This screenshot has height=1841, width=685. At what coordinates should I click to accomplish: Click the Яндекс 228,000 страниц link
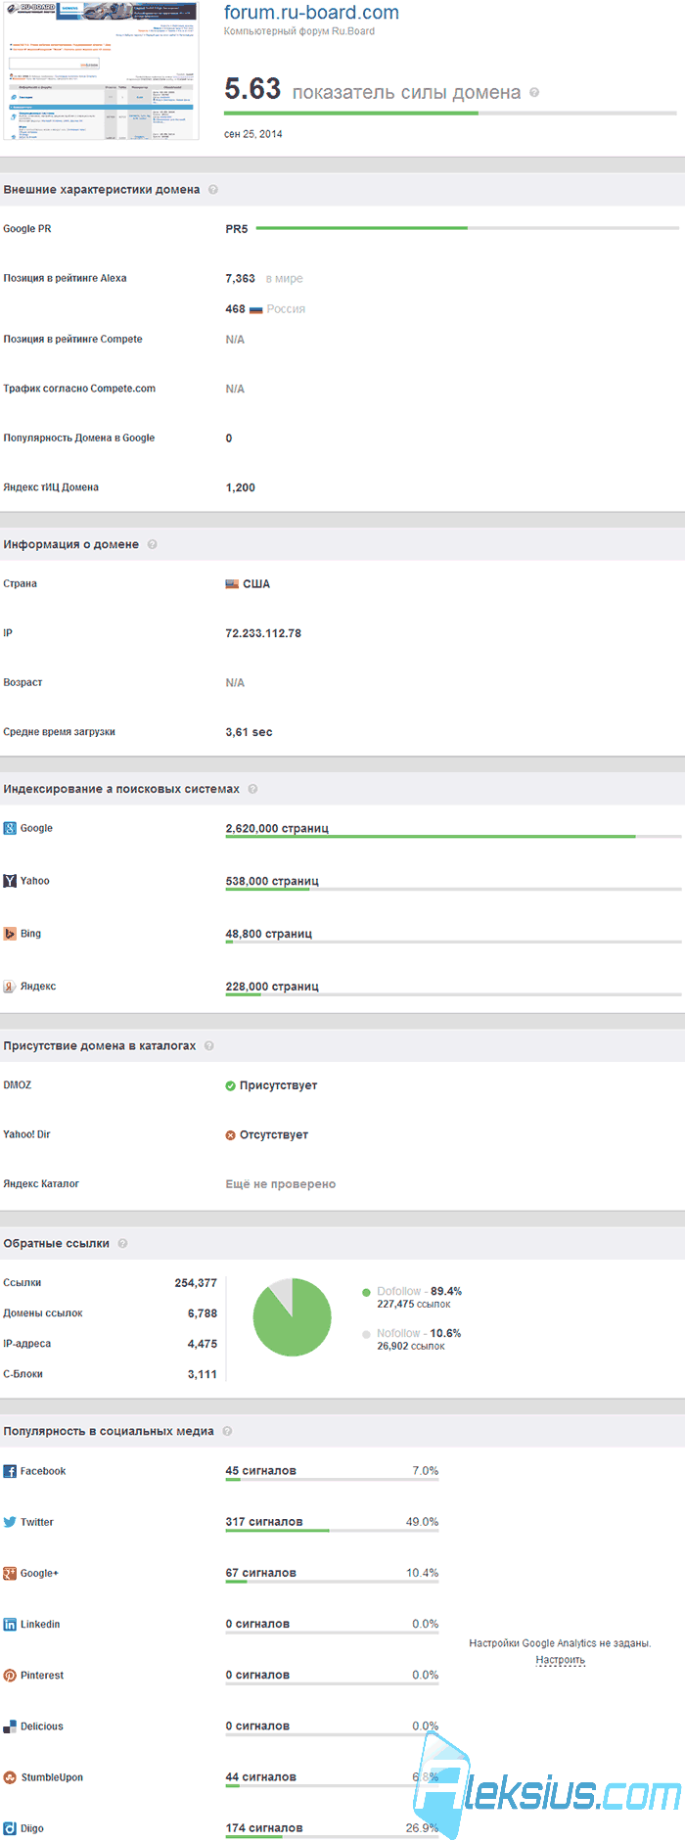point(272,987)
